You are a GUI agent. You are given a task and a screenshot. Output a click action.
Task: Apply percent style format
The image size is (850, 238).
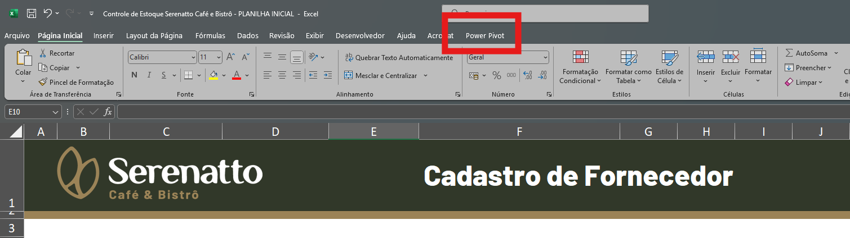pyautogui.click(x=497, y=75)
